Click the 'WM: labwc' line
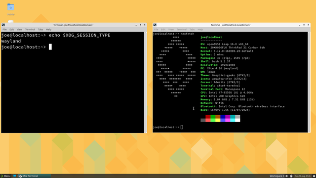The width and height of the screenshot is (316, 178). (208, 72)
